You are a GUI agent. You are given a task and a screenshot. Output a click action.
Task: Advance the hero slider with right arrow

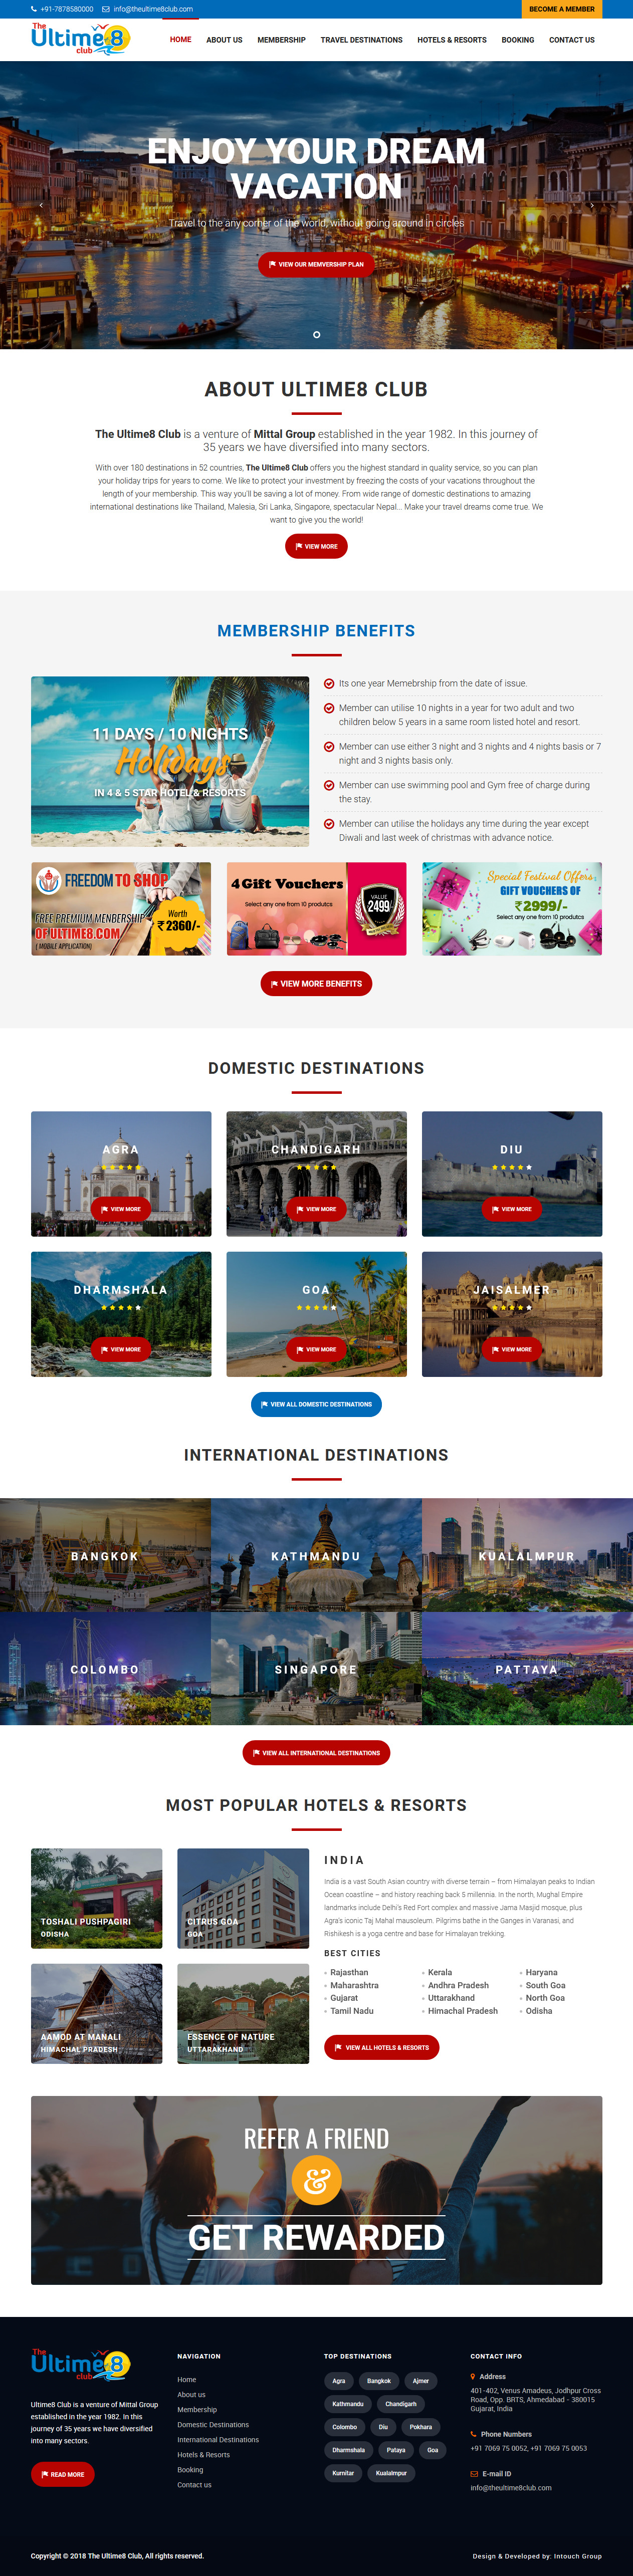[x=592, y=205]
